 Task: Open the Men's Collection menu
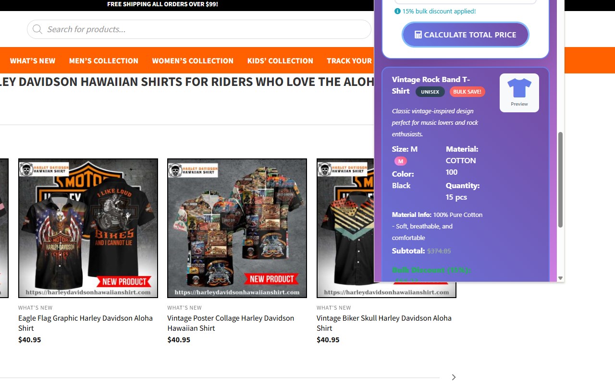tap(104, 61)
